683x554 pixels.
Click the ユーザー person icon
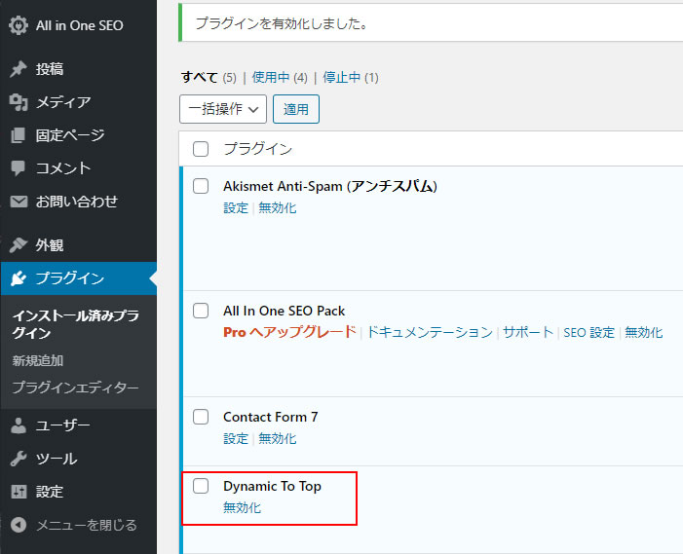pos(19,425)
